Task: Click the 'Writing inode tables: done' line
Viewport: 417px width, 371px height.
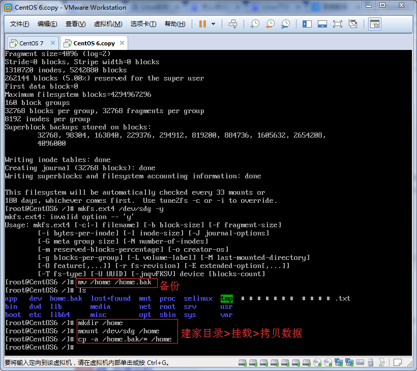Action: click(x=57, y=160)
